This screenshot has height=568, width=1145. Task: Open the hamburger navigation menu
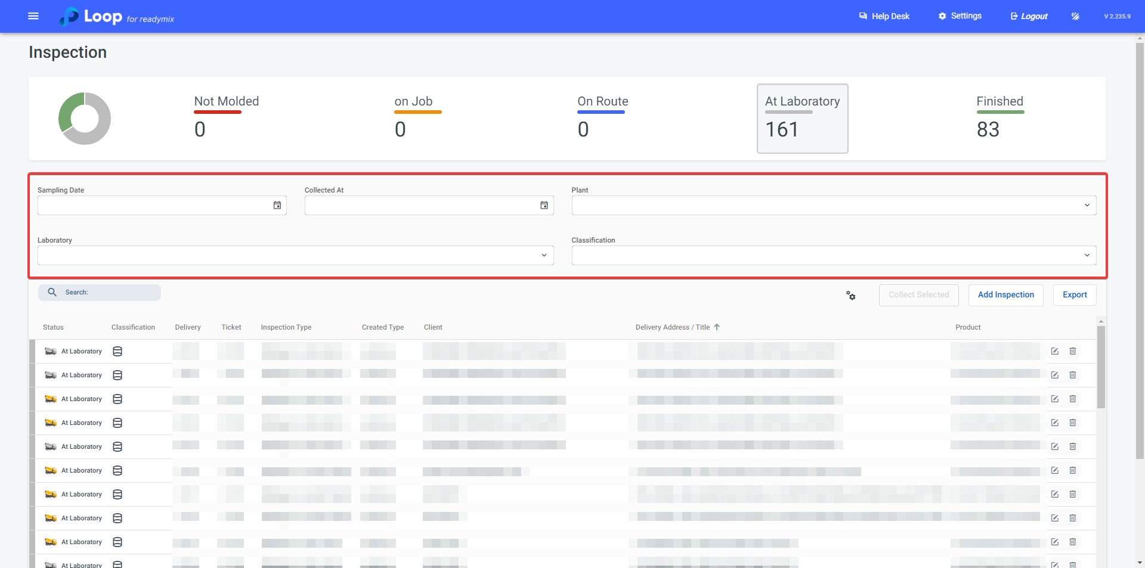33,16
